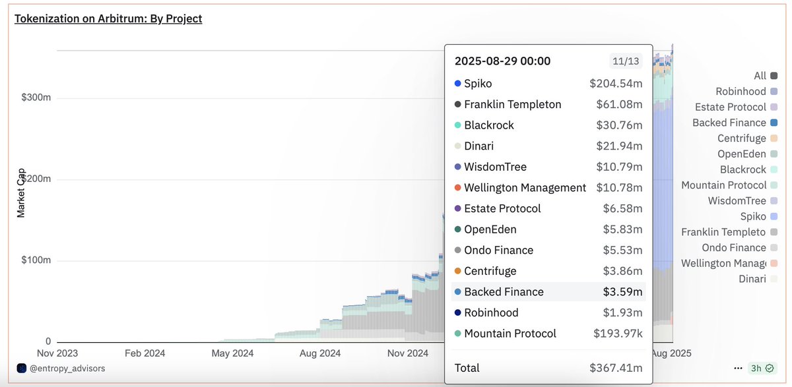The width and height of the screenshot is (792, 387).
Task: Toggle WisdomTree series in the legend
Action: click(x=743, y=200)
